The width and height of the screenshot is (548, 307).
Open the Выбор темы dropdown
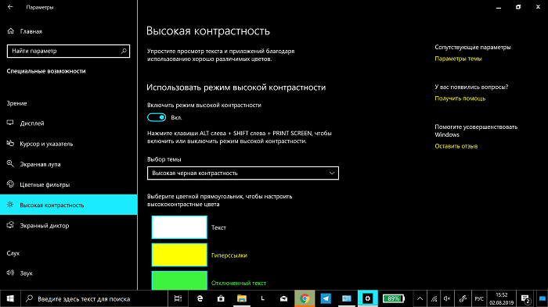click(243, 173)
